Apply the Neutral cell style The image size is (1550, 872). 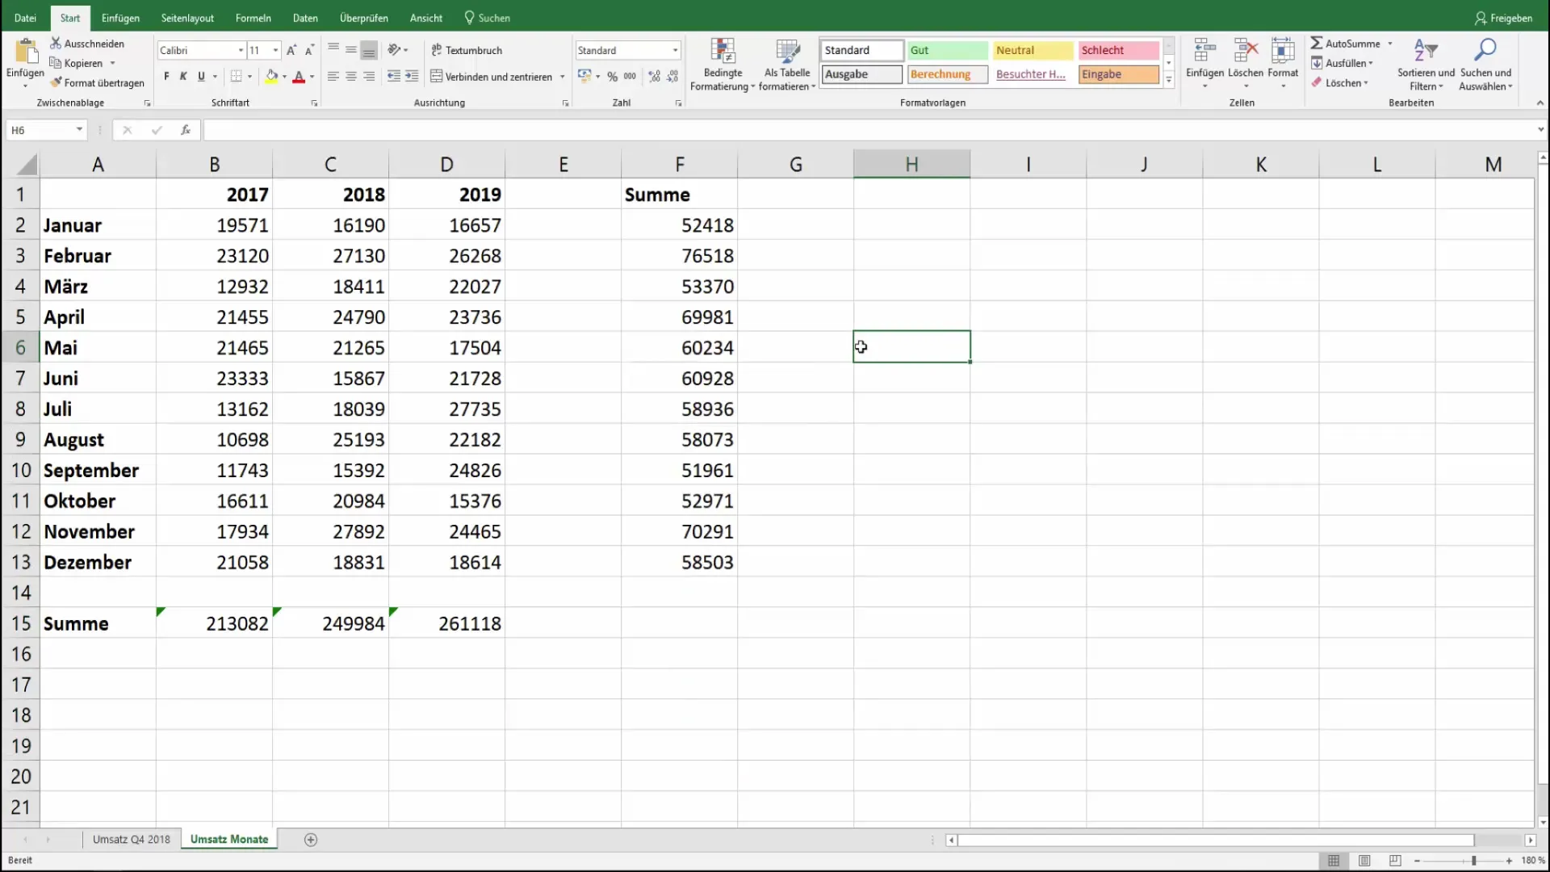click(x=1033, y=50)
